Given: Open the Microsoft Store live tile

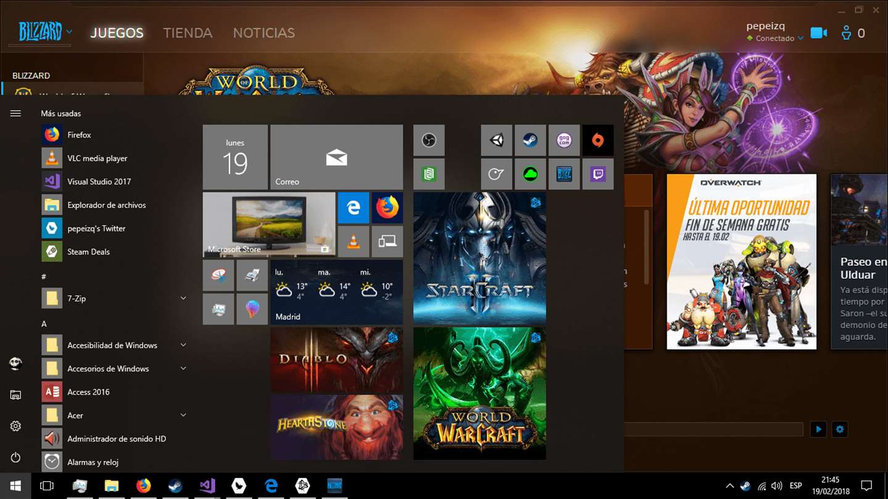Looking at the screenshot, I should pyautogui.click(x=269, y=224).
